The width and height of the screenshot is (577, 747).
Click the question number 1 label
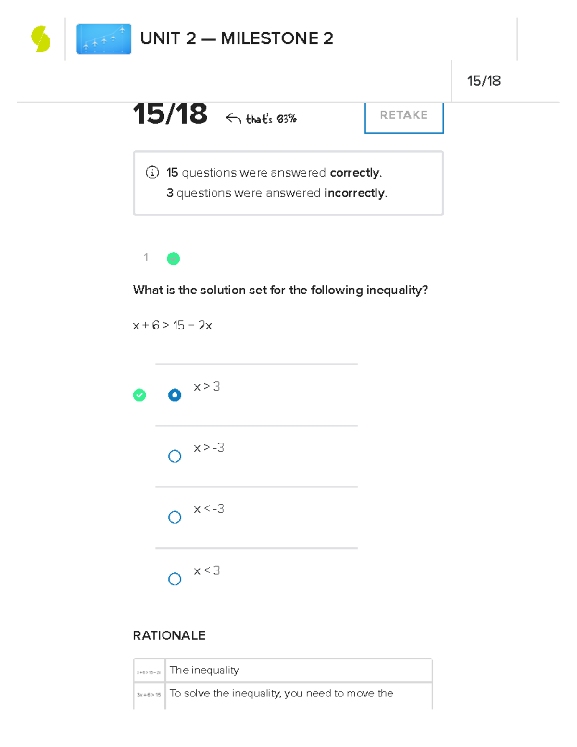pyautogui.click(x=146, y=257)
